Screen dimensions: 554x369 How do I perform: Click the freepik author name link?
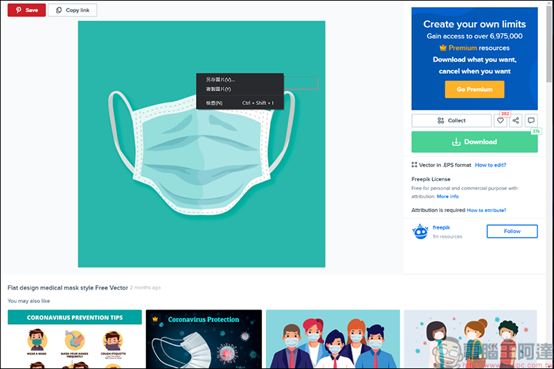click(x=441, y=227)
